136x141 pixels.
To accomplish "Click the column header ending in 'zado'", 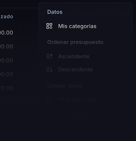I will coord(7,17).
